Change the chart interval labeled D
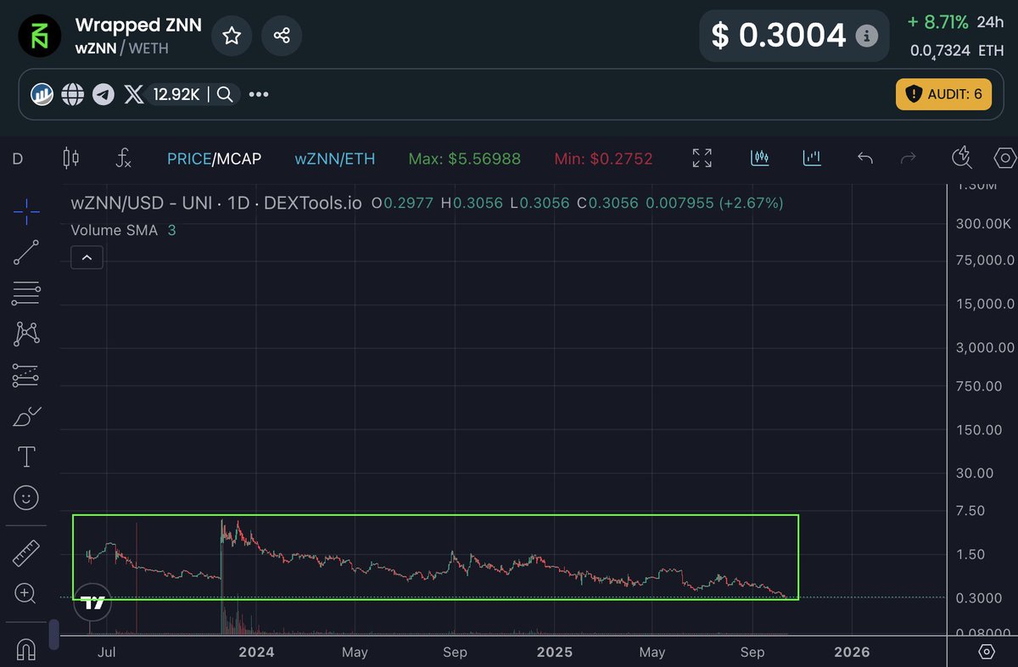 click(x=18, y=159)
